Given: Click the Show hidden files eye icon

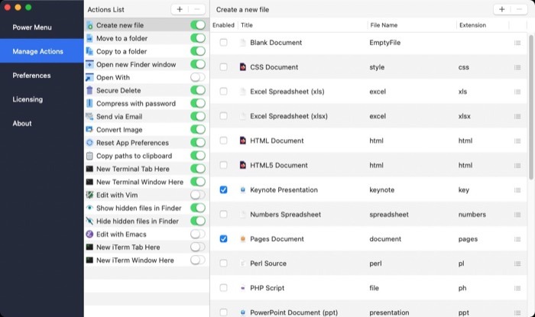Looking at the screenshot, I should [x=89, y=208].
